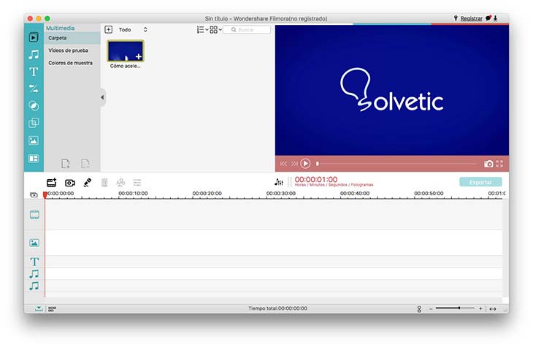Image resolution: width=533 pixels, height=348 pixels.
Task: Click the 00:00:01:00 timecode display
Action: pyautogui.click(x=316, y=179)
